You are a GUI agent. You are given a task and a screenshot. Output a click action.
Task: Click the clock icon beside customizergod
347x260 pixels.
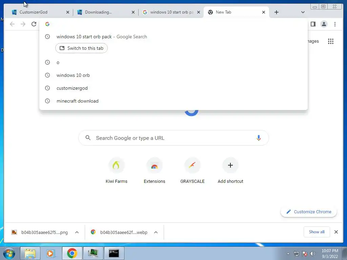coord(47,88)
